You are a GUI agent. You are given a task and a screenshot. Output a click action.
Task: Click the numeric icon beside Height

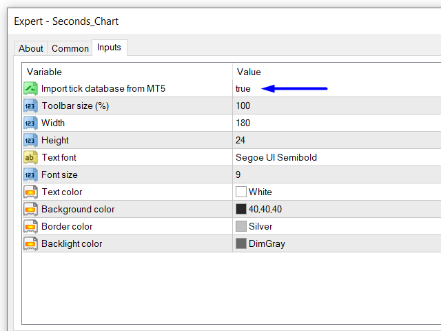tap(30, 141)
